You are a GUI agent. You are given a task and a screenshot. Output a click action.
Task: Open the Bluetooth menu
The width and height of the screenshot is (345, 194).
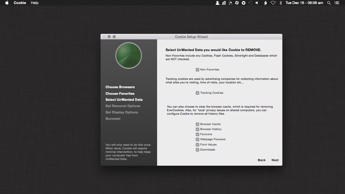[x=281, y=3]
